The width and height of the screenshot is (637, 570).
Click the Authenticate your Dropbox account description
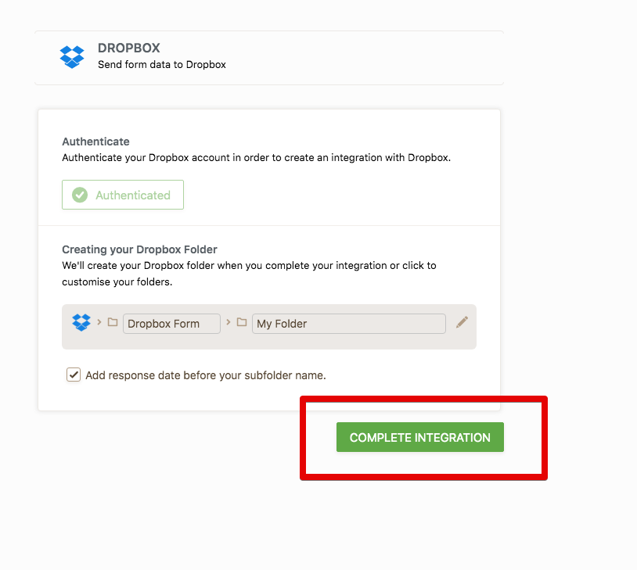coord(257,157)
